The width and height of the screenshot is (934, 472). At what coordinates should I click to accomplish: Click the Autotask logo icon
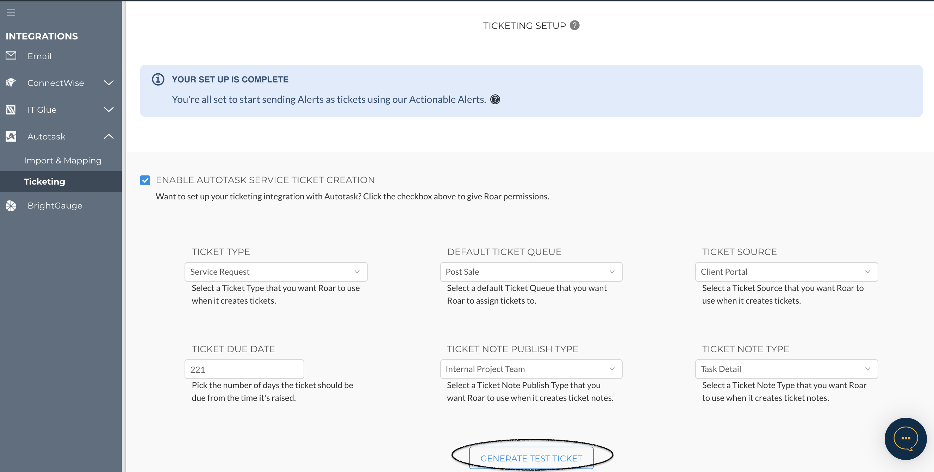(11, 136)
